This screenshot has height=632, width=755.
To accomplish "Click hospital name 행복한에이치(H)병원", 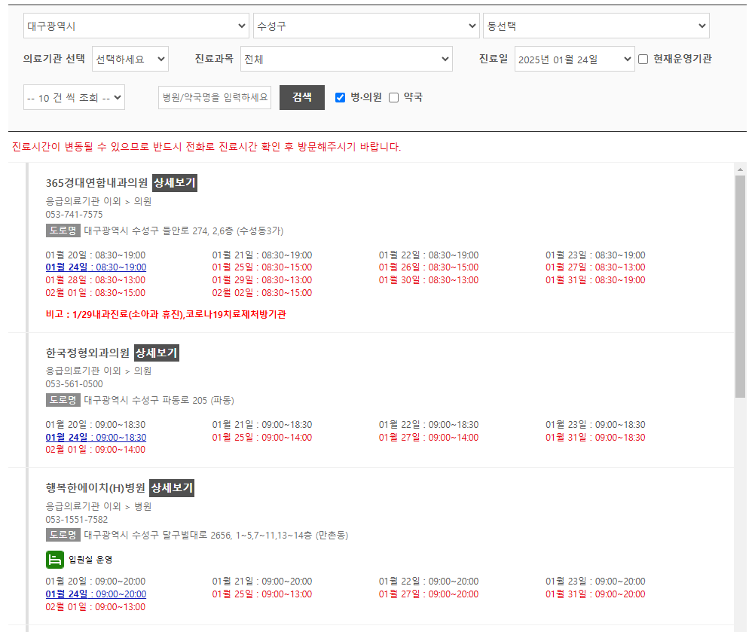I will point(96,488).
